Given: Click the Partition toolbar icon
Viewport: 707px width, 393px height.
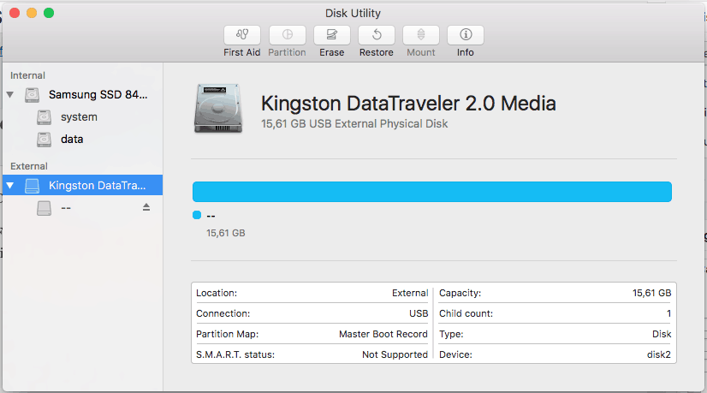Looking at the screenshot, I should (x=288, y=35).
